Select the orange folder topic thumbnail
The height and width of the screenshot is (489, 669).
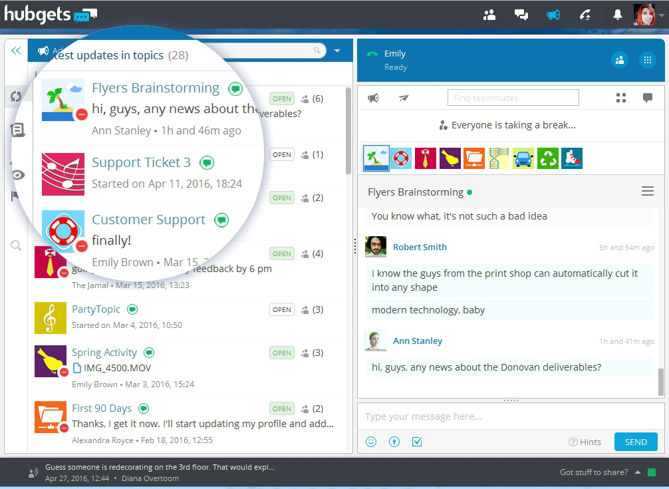[474, 158]
